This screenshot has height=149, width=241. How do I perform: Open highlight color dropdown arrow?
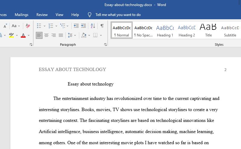tap(17, 35)
